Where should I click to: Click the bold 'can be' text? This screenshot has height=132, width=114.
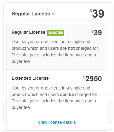point(67,95)
